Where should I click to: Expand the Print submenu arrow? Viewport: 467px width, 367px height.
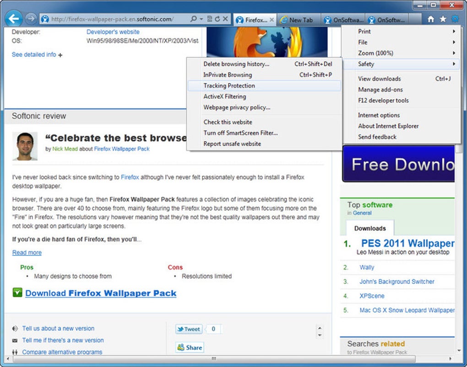[454, 31]
